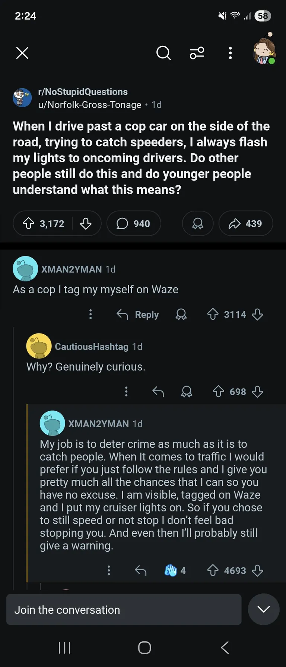Viewport: 286px width, 667px height.
Task: Open three-dot options on top XMAN2YMAN comment
Action: click(90, 315)
